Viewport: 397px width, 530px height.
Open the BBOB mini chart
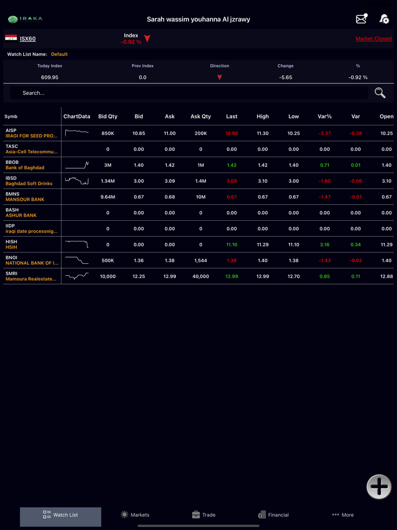coord(77,165)
